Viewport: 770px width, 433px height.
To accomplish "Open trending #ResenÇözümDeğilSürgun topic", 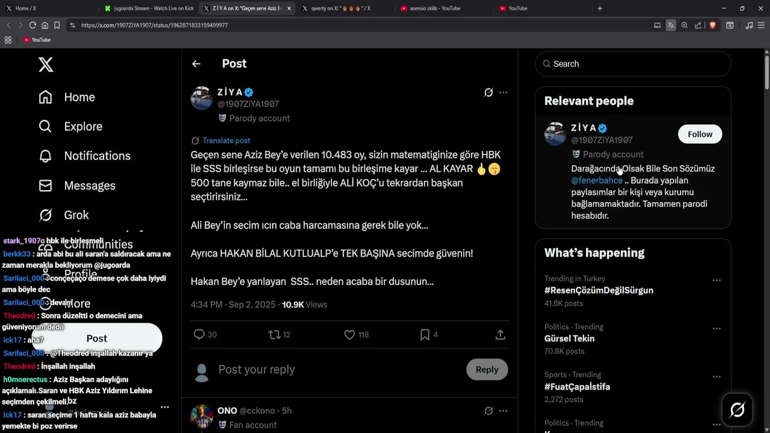I will (x=599, y=290).
